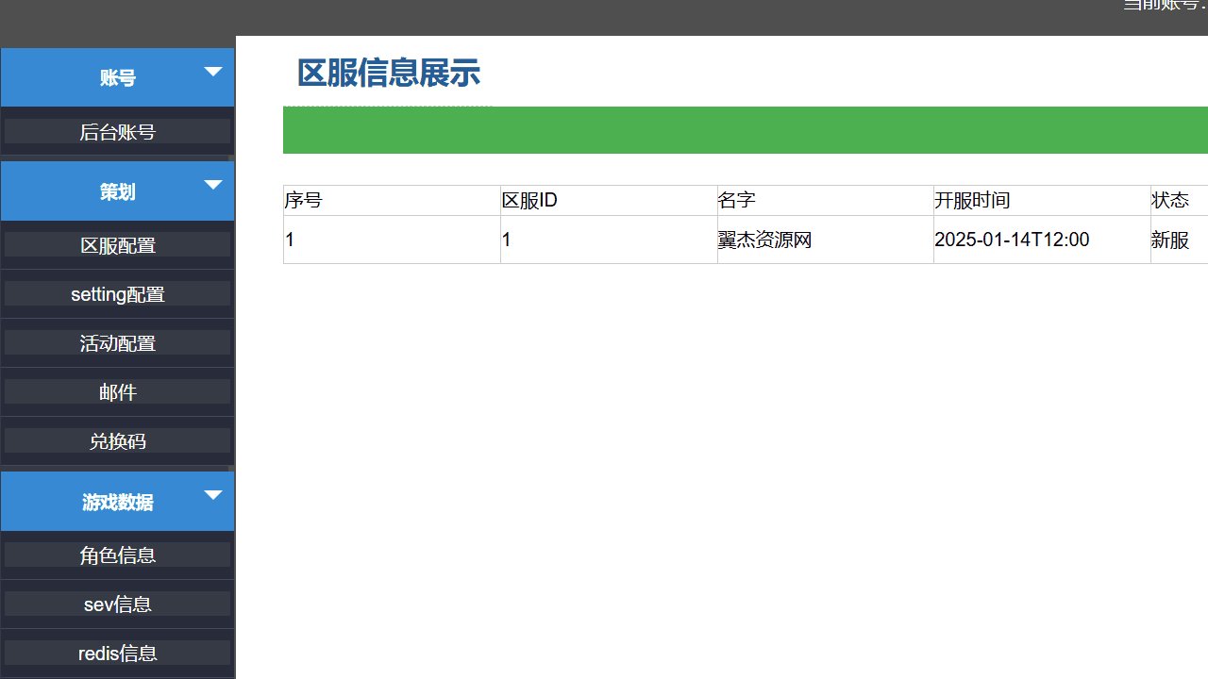The height and width of the screenshot is (679, 1208).
Task: Open the 角色信息 page
Action: click(x=117, y=555)
